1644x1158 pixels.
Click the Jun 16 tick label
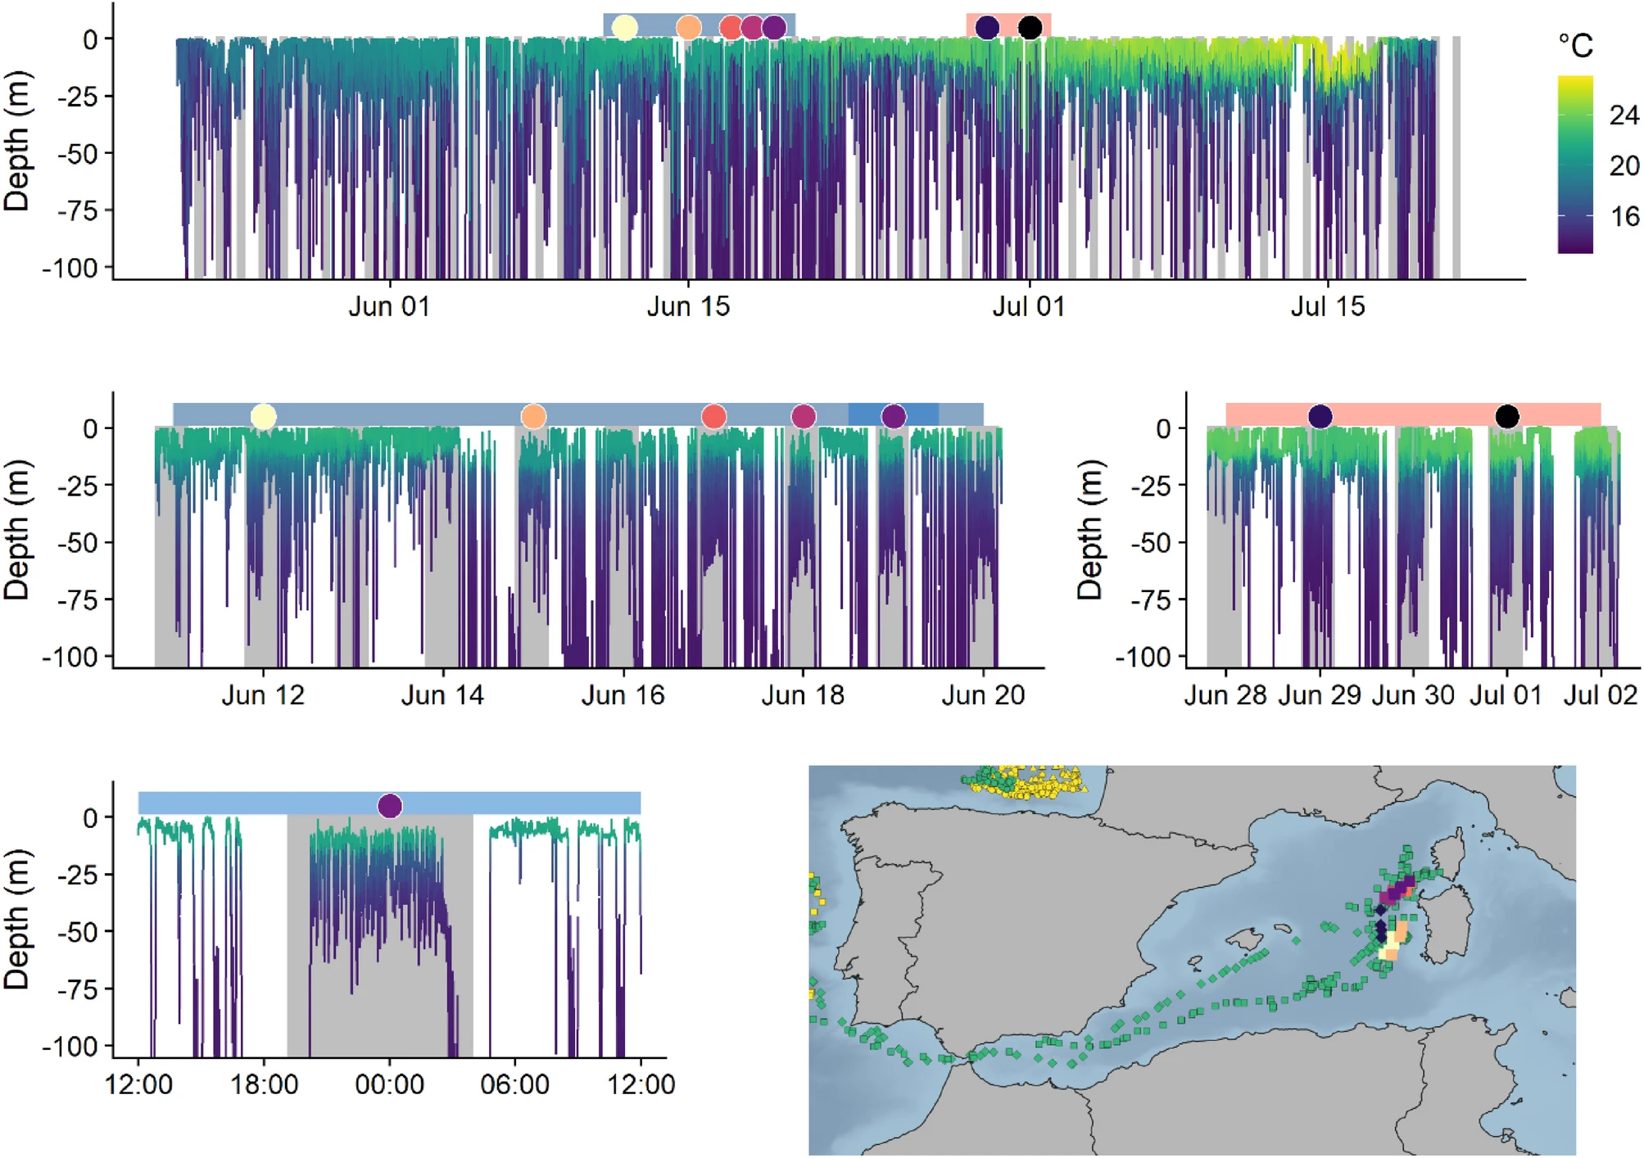click(623, 695)
